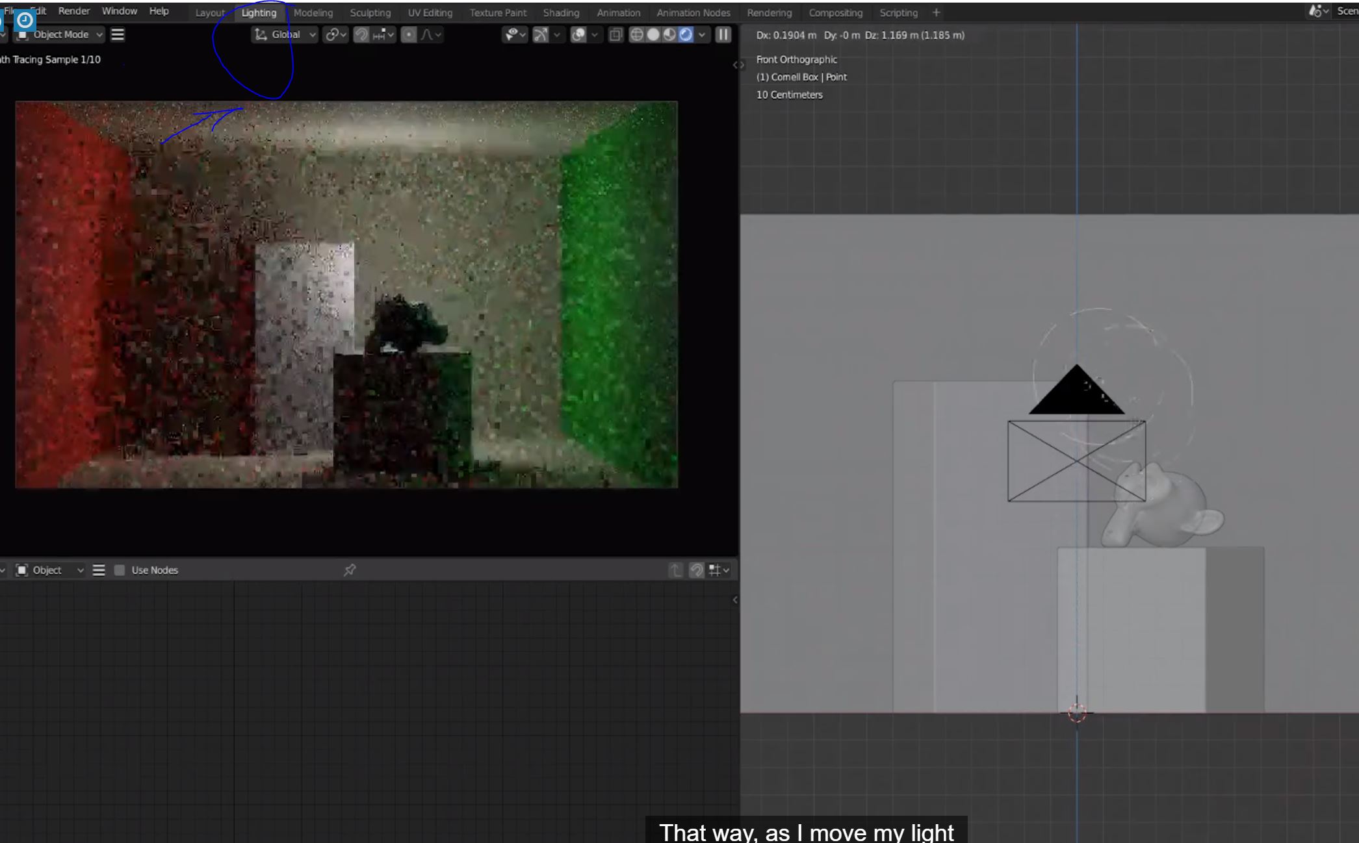Open viewport hamburger menu beside Object Mode
Image resolution: width=1359 pixels, height=843 pixels.
tap(118, 35)
